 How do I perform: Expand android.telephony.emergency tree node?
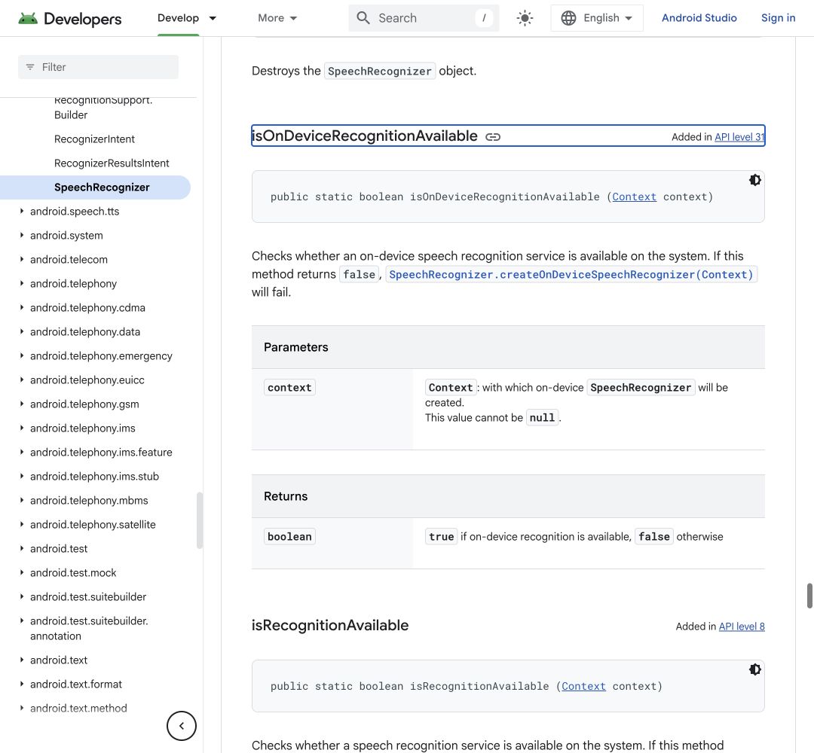(x=22, y=355)
